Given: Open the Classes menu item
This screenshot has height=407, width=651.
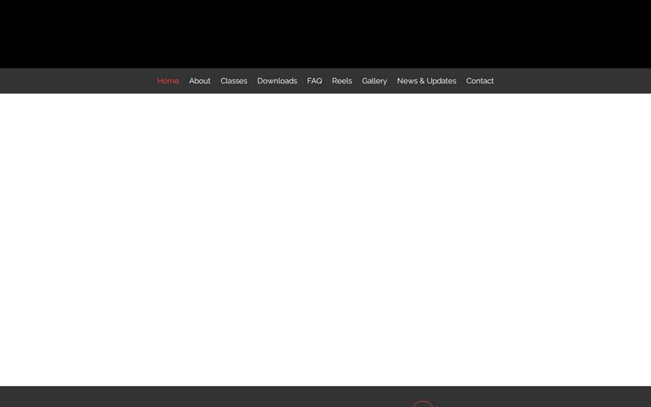Looking at the screenshot, I should [x=234, y=81].
